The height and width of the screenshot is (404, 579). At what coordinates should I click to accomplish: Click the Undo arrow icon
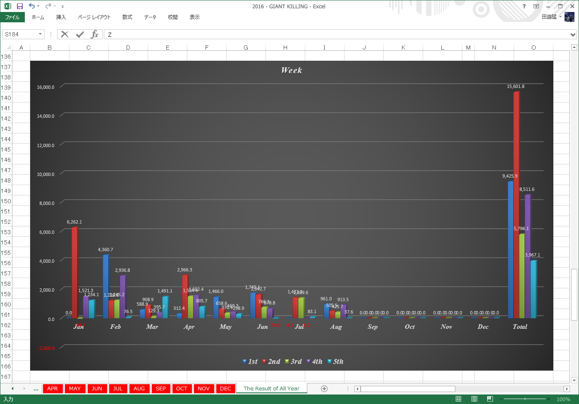32,6
